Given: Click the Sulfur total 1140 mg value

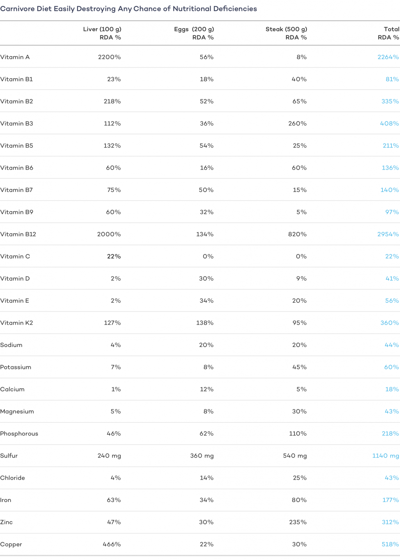Looking at the screenshot, I should (x=385, y=455).
